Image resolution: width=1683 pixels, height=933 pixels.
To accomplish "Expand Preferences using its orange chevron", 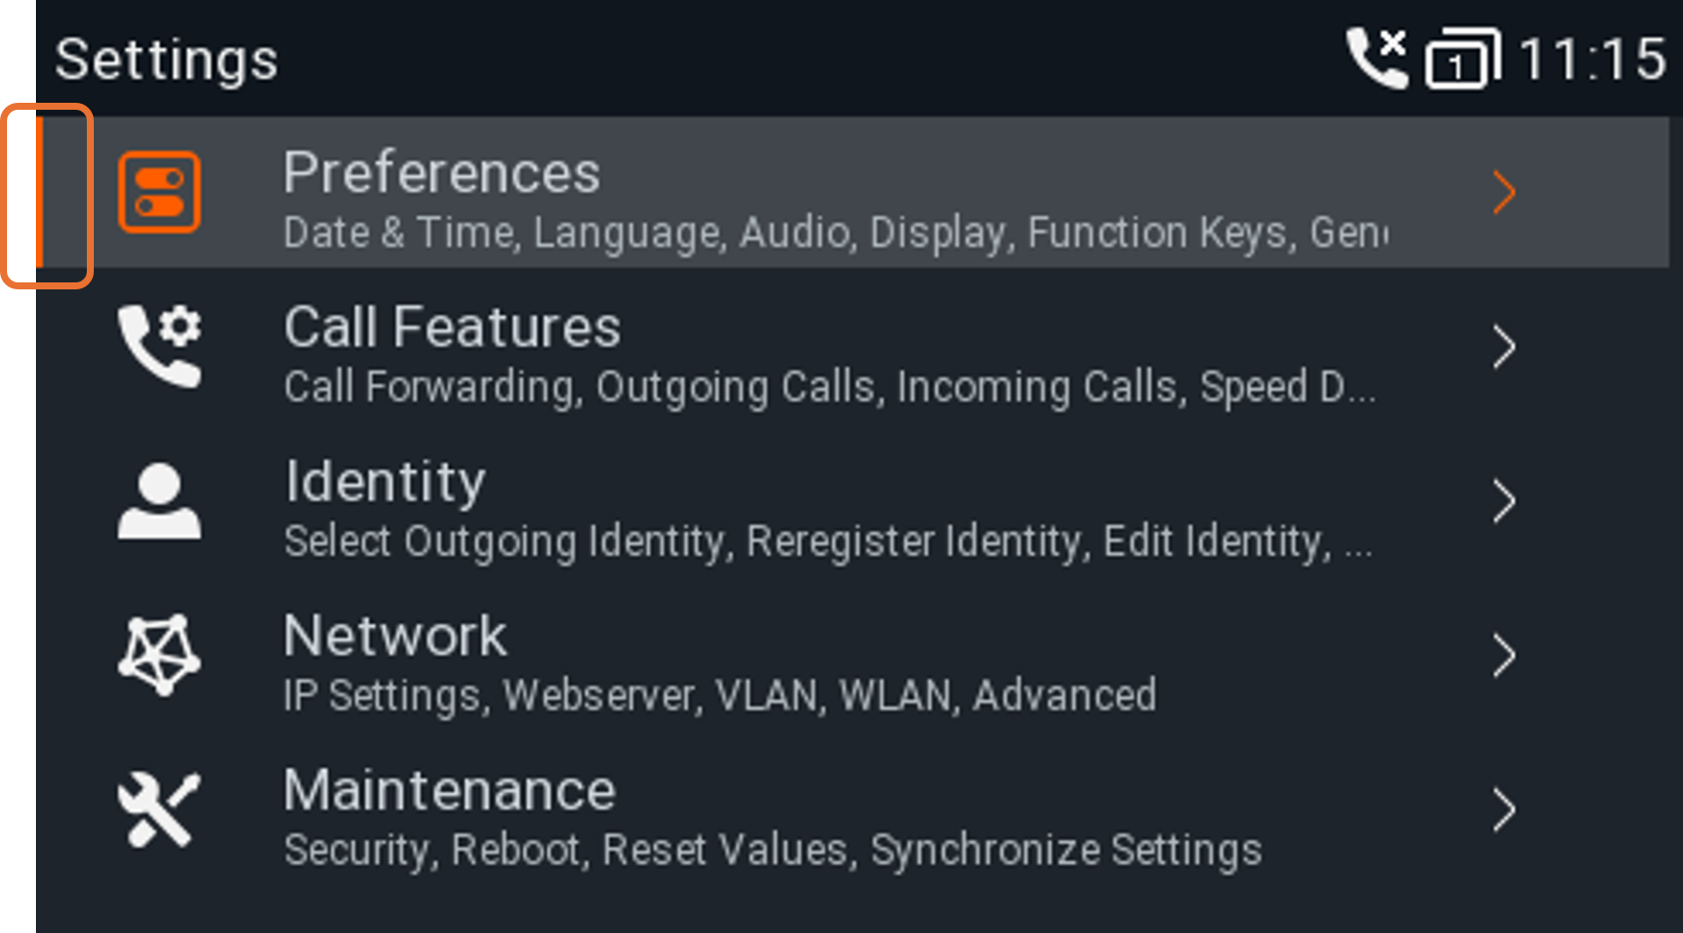I will point(1504,193).
